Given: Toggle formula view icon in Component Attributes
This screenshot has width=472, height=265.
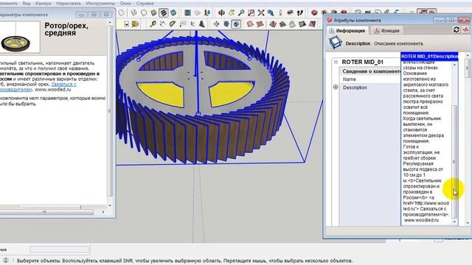Looking at the screenshot, I should [465, 29].
